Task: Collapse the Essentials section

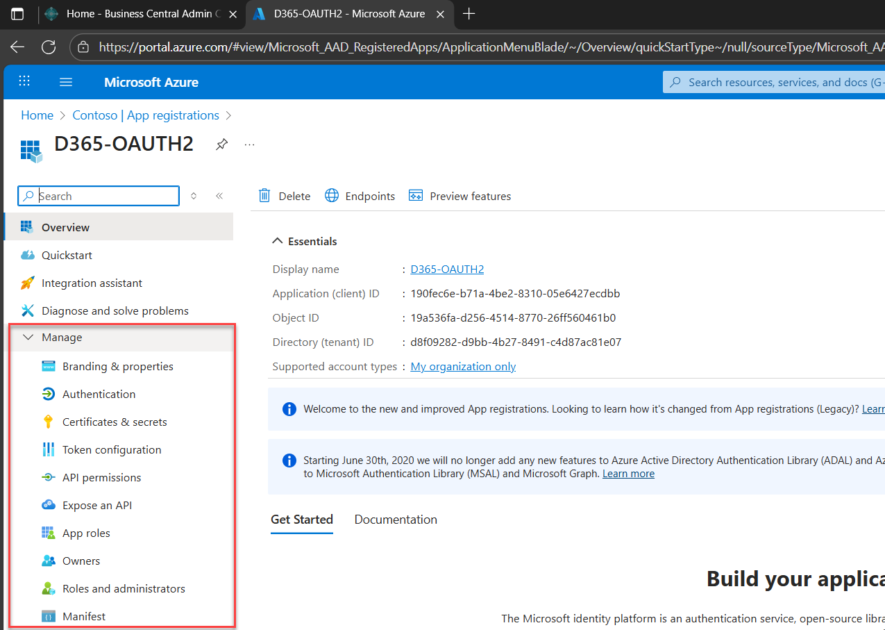Action: [x=278, y=241]
